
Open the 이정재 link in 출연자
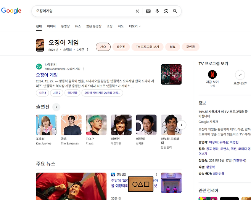(213, 142)
